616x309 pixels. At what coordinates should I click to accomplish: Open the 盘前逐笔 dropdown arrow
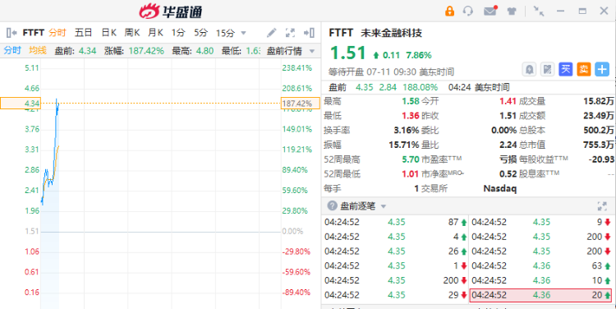[x=384, y=206]
